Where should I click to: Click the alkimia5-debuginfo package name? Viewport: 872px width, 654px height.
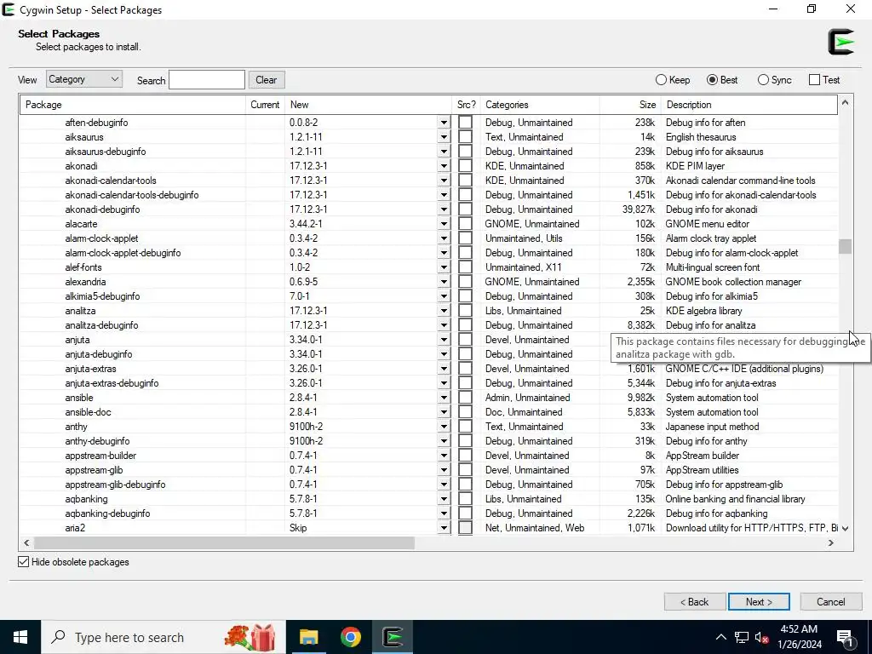(x=102, y=295)
